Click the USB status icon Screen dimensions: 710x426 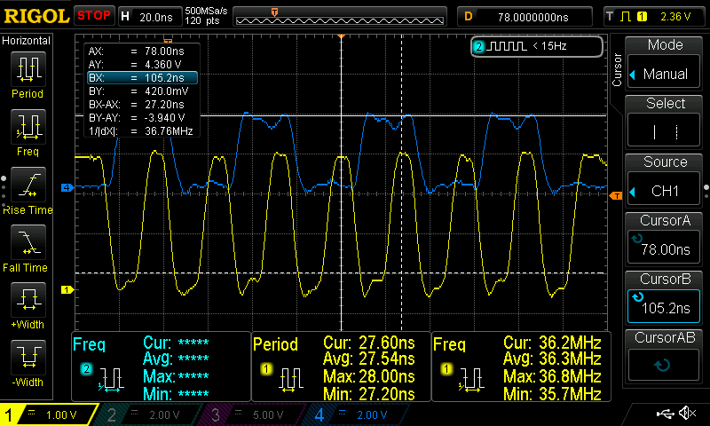coord(664,414)
